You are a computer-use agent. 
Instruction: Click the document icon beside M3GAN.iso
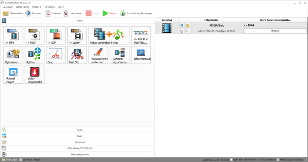point(188,31)
